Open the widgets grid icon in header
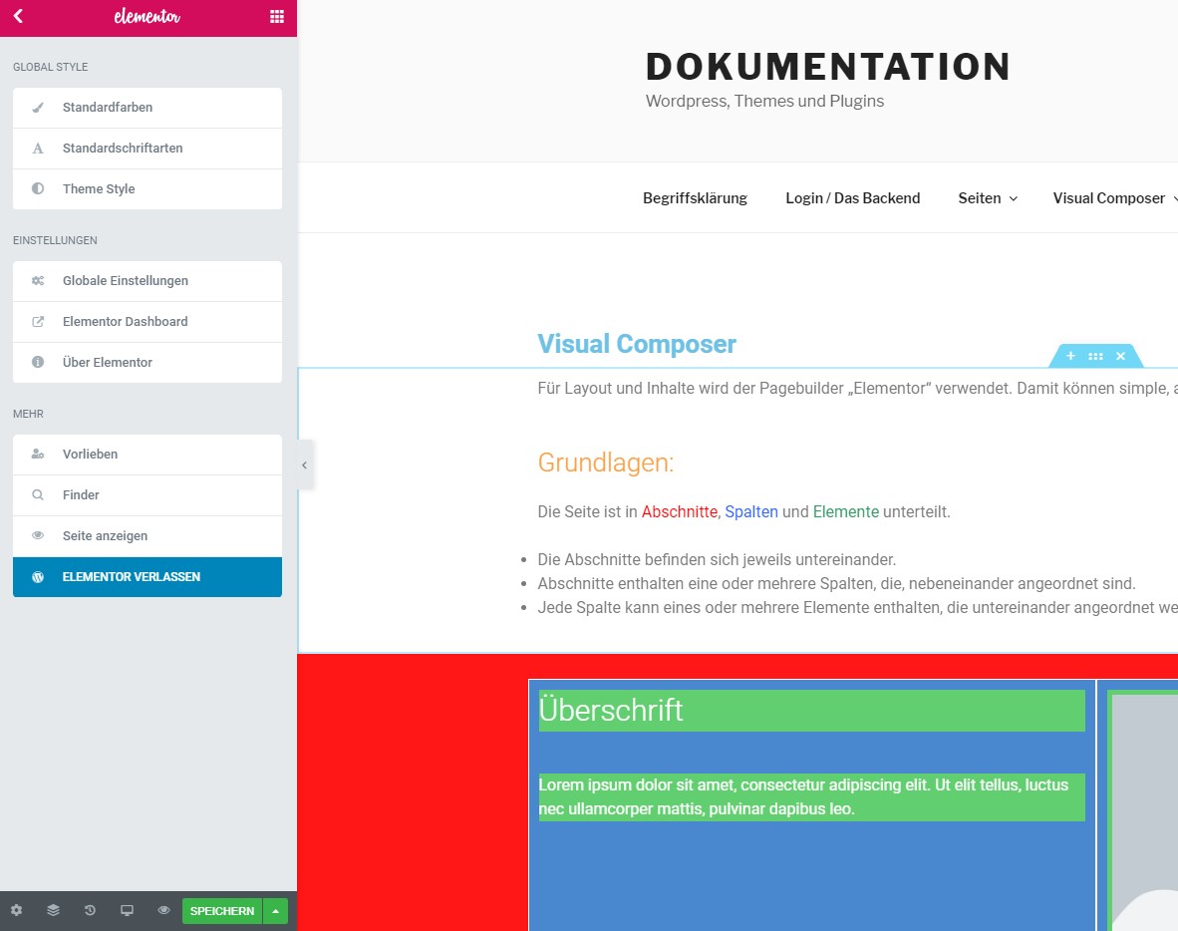1178x931 pixels. tap(276, 17)
